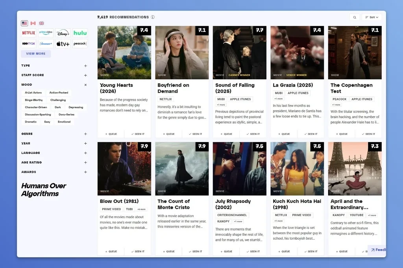Click the recommendations info icon
This screenshot has width=403, height=268.
tap(153, 17)
